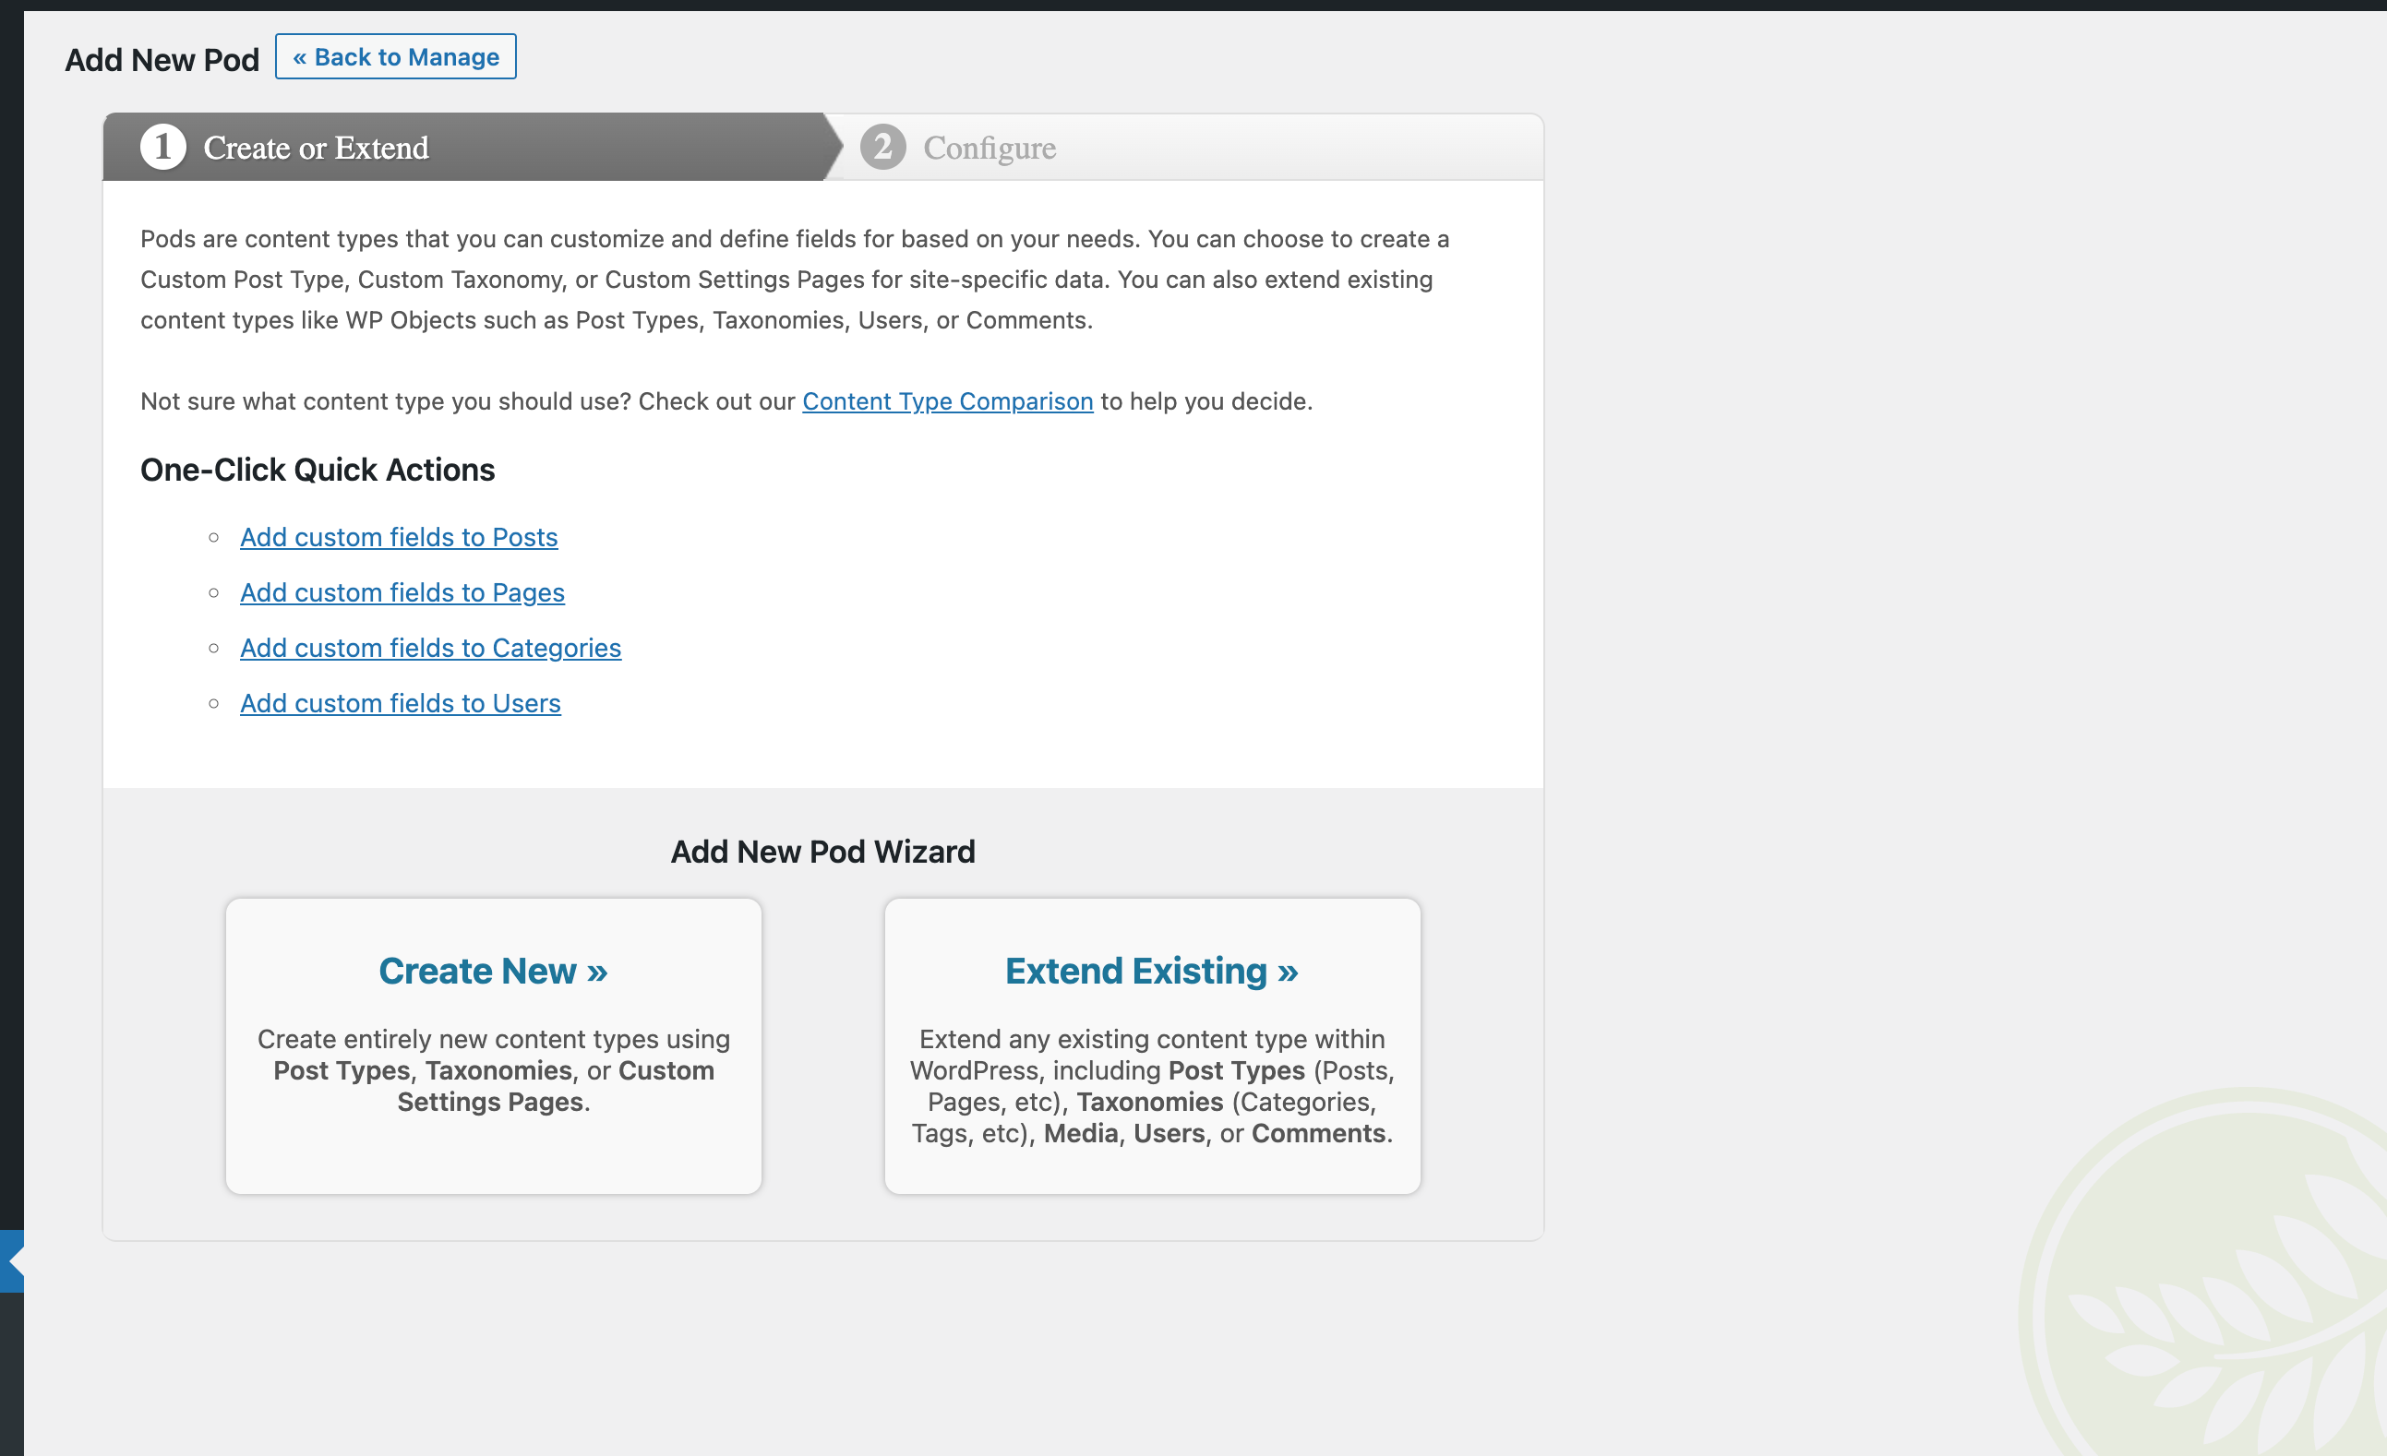Choose "Create New »" in the wizard
Screen dimensions: 2387x1456
493,971
